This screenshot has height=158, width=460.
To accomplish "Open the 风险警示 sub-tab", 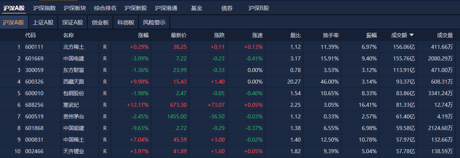I will pyautogui.click(x=154, y=22).
